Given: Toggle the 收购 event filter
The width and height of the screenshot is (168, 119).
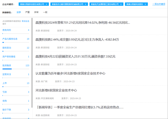Looking at the screenshot, I should coord(5,101).
